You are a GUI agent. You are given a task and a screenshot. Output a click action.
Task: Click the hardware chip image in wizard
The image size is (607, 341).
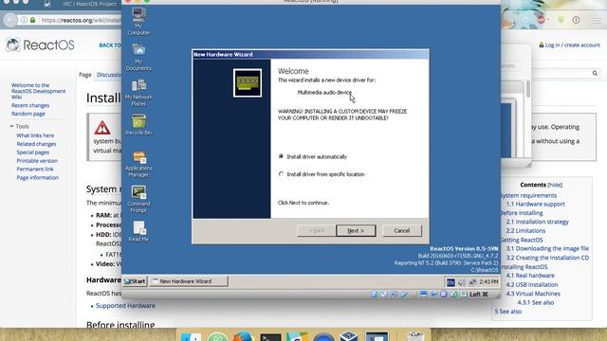point(248,82)
